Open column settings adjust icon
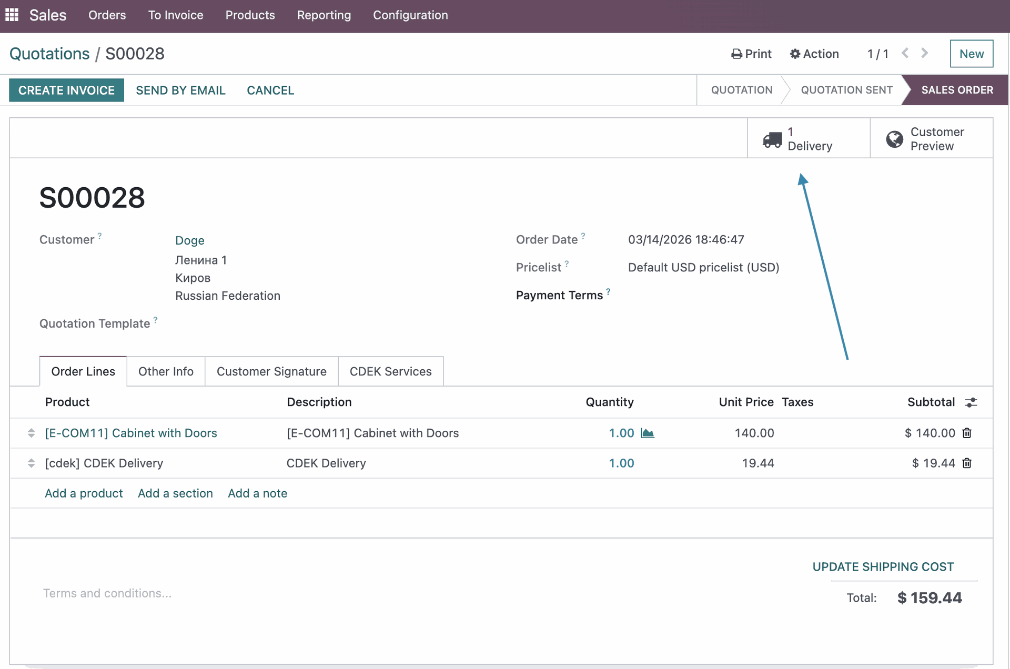 point(971,402)
